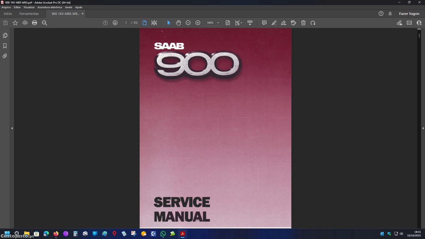Switch to the Ferramentas tab
The image size is (425, 239).
[29, 14]
